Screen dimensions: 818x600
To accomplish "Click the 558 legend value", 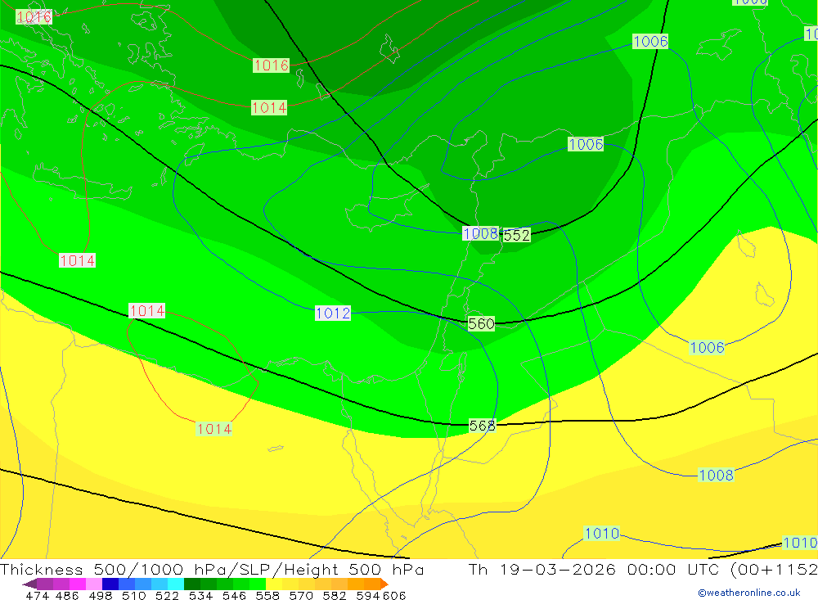I will (267, 595).
